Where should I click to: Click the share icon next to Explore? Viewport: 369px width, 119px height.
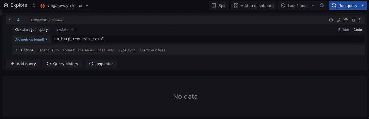click(x=33, y=5)
